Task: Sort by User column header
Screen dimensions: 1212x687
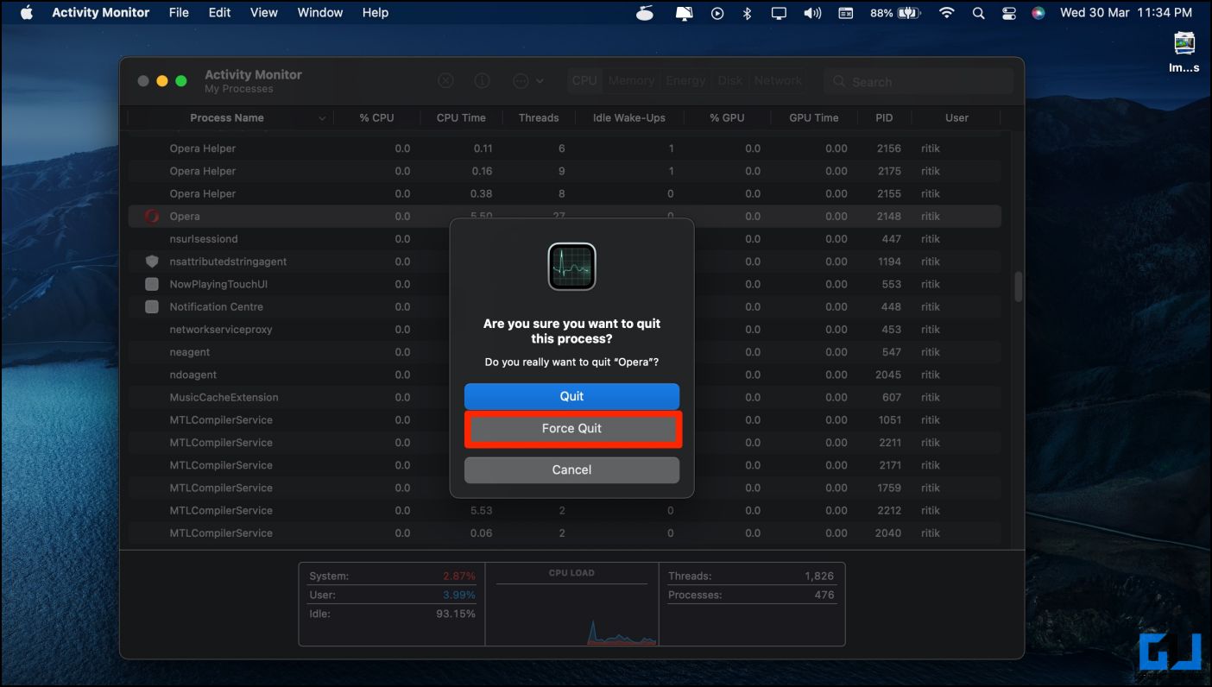Action: [x=956, y=117]
